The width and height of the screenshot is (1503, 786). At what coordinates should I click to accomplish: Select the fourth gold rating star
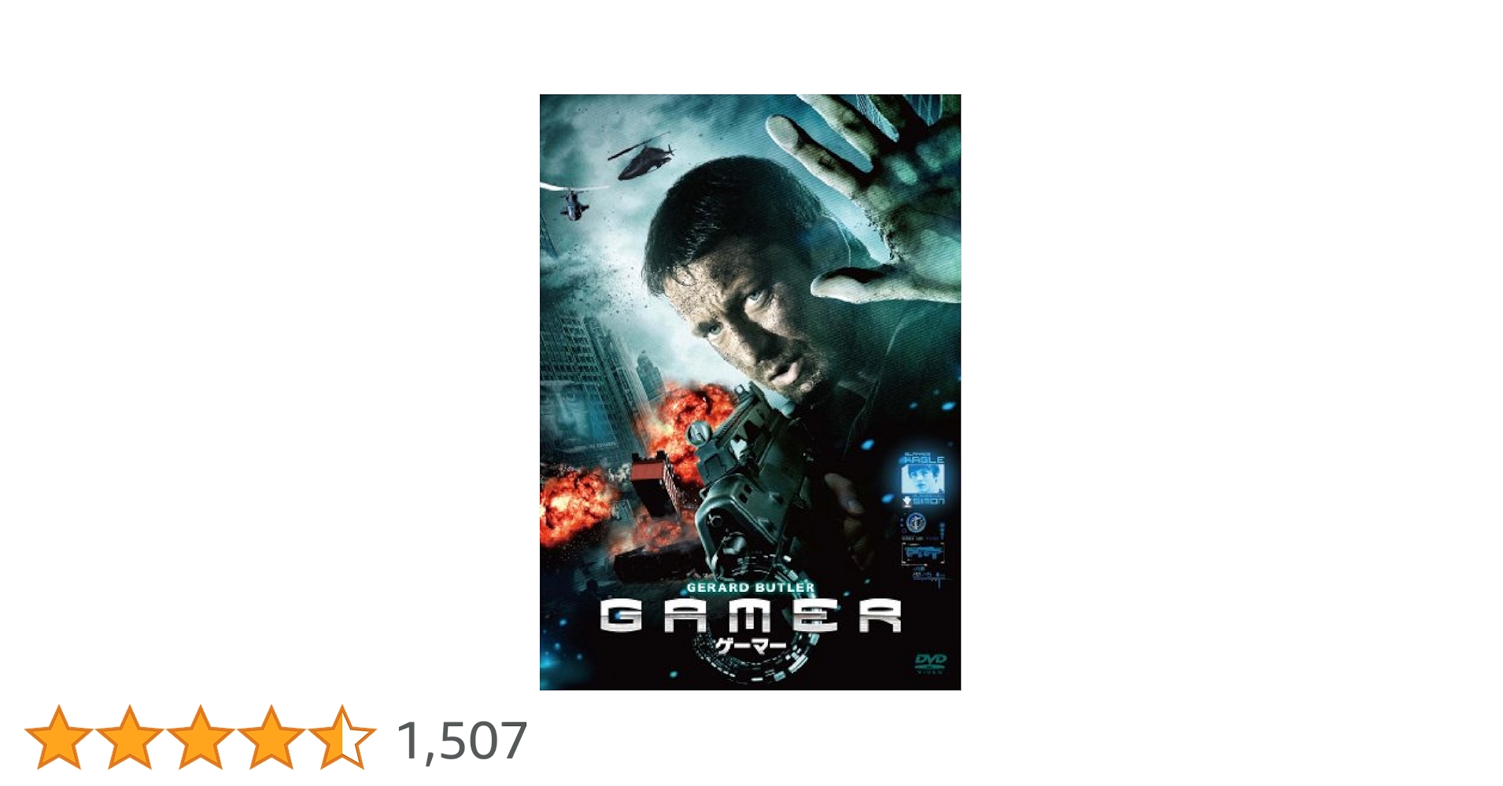tap(271, 736)
